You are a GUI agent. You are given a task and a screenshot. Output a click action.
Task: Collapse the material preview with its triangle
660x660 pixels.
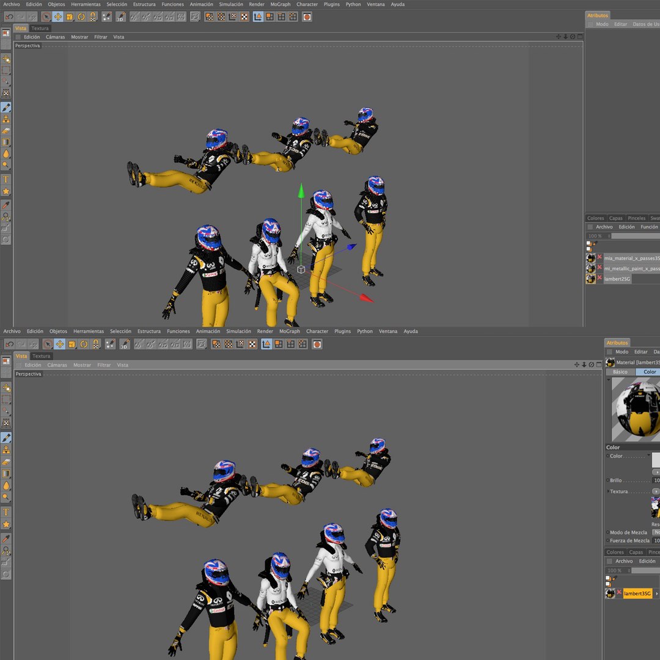coord(608,380)
